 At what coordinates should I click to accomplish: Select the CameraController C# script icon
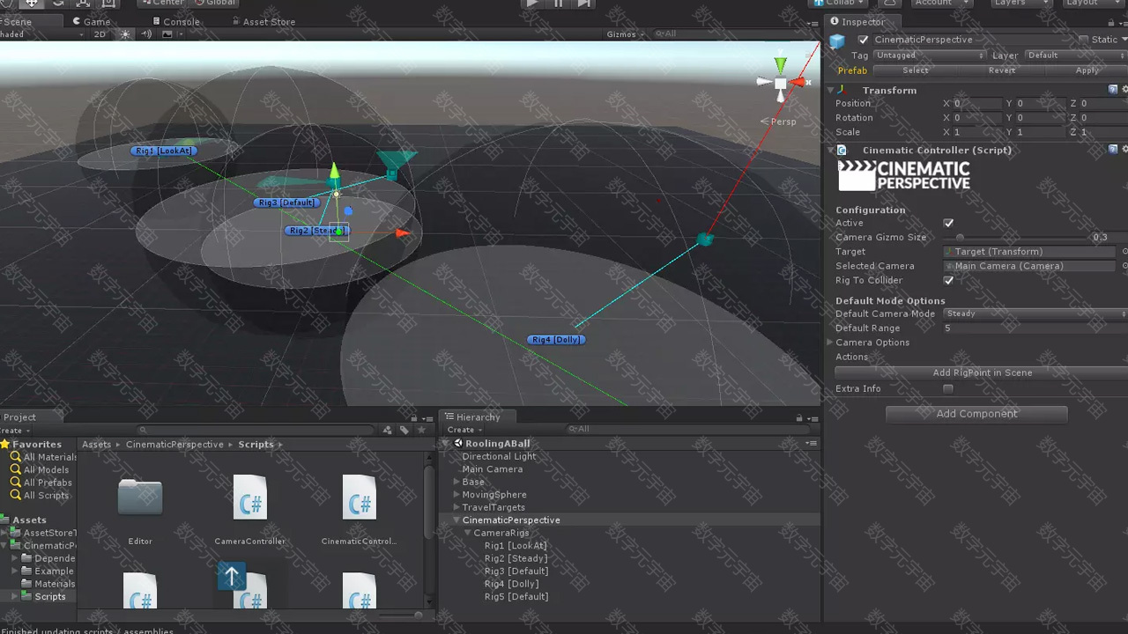pyautogui.click(x=249, y=498)
